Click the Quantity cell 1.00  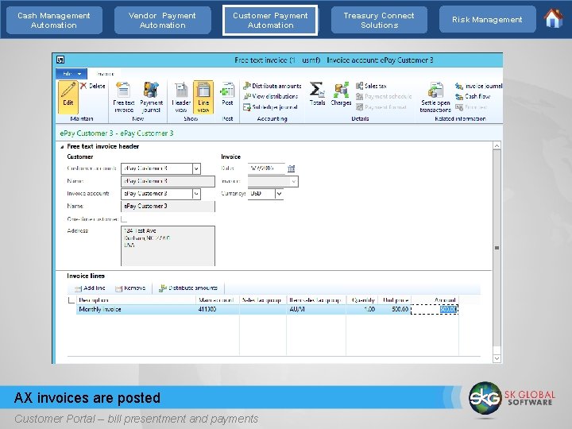(361, 309)
